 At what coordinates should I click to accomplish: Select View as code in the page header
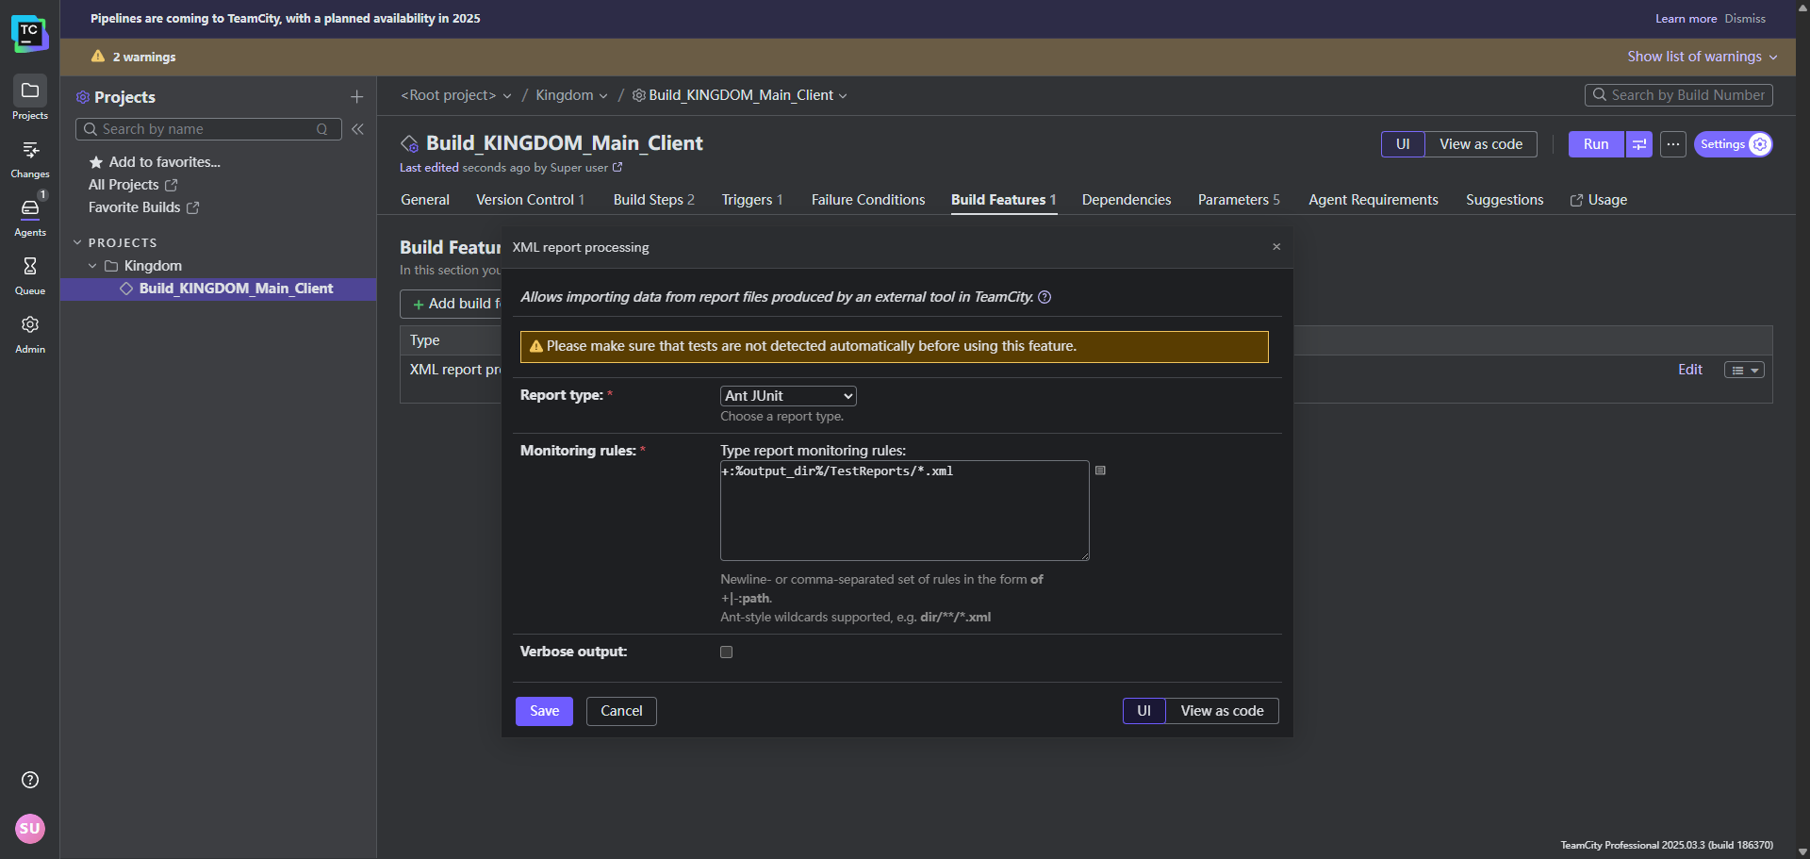click(x=1481, y=144)
